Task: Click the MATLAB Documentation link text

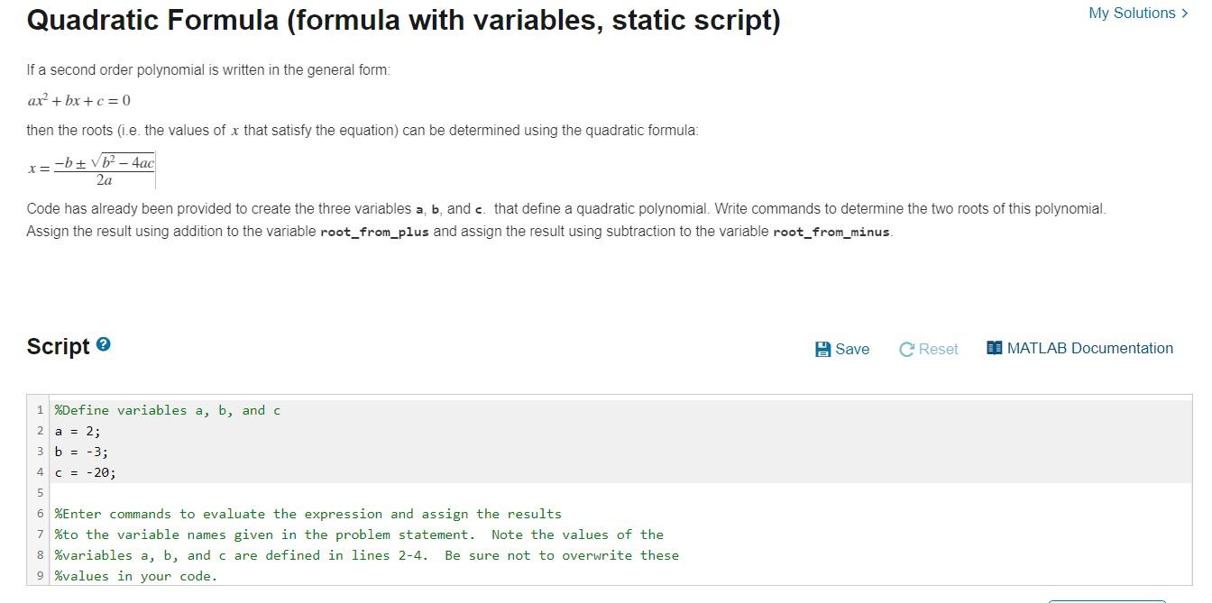Action: (x=1088, y=347)
